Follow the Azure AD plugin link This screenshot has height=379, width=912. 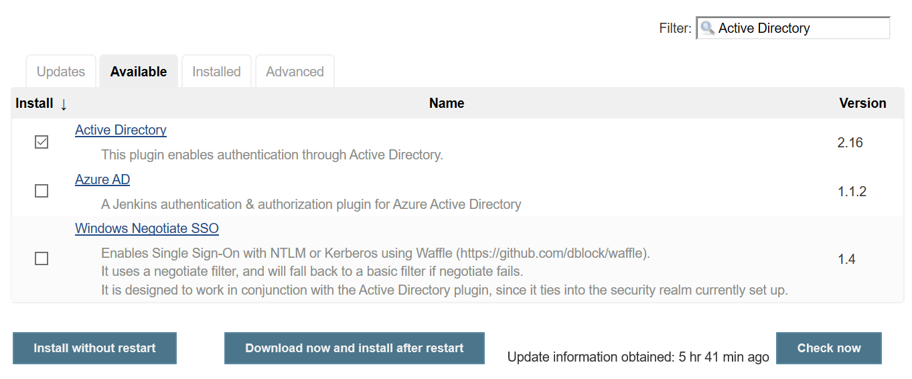point(102,179)
